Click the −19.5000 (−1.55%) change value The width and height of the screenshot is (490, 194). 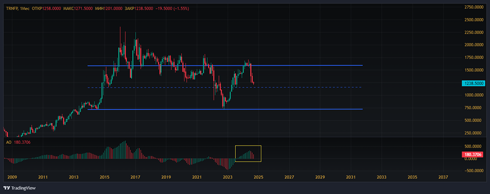(172, 9)
